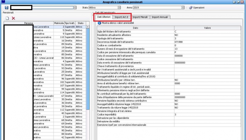Click the save floppy disk icon
246x140 pixels.
(x=6, y=7)
